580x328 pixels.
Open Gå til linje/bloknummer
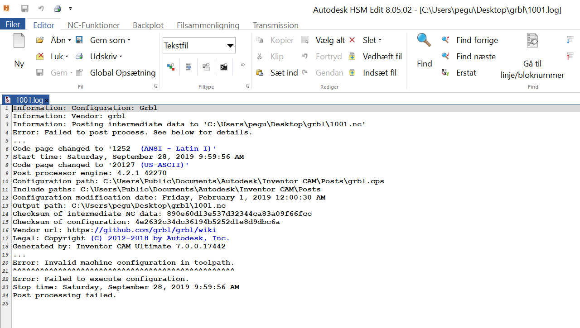click(532, 57)
